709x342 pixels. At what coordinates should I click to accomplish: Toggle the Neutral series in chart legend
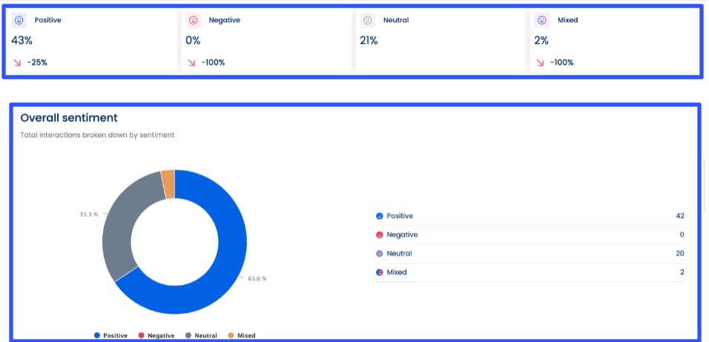[x=201, y=336]
